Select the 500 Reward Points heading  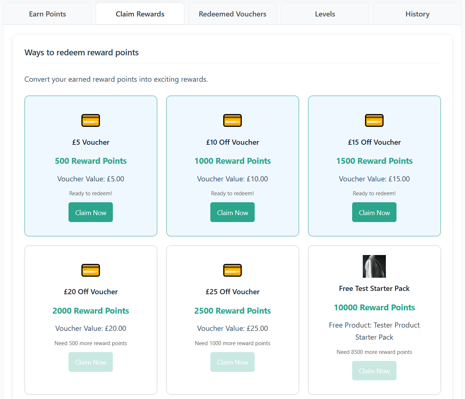coord(91,161)
